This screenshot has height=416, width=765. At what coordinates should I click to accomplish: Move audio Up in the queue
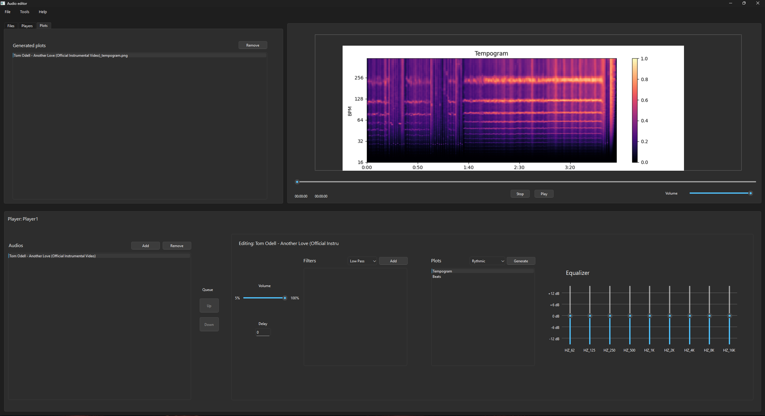[x=209, y=306]
